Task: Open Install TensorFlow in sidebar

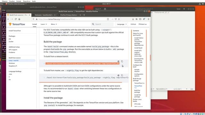Action: click(15, 31)
